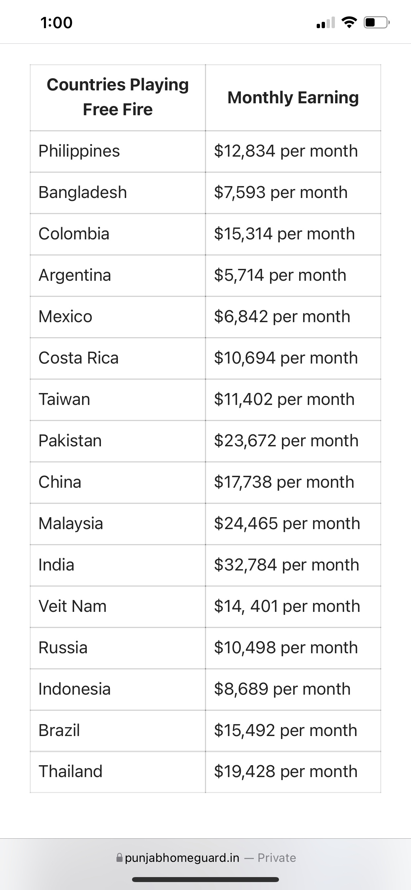Select the Monthly Earning column header
This screenshot has width=411, height=890.
293,97
